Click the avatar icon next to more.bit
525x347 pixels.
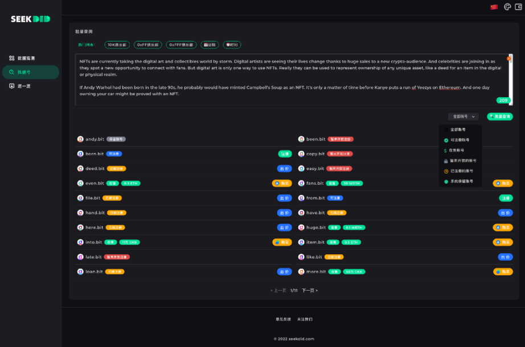click(301, 271)
